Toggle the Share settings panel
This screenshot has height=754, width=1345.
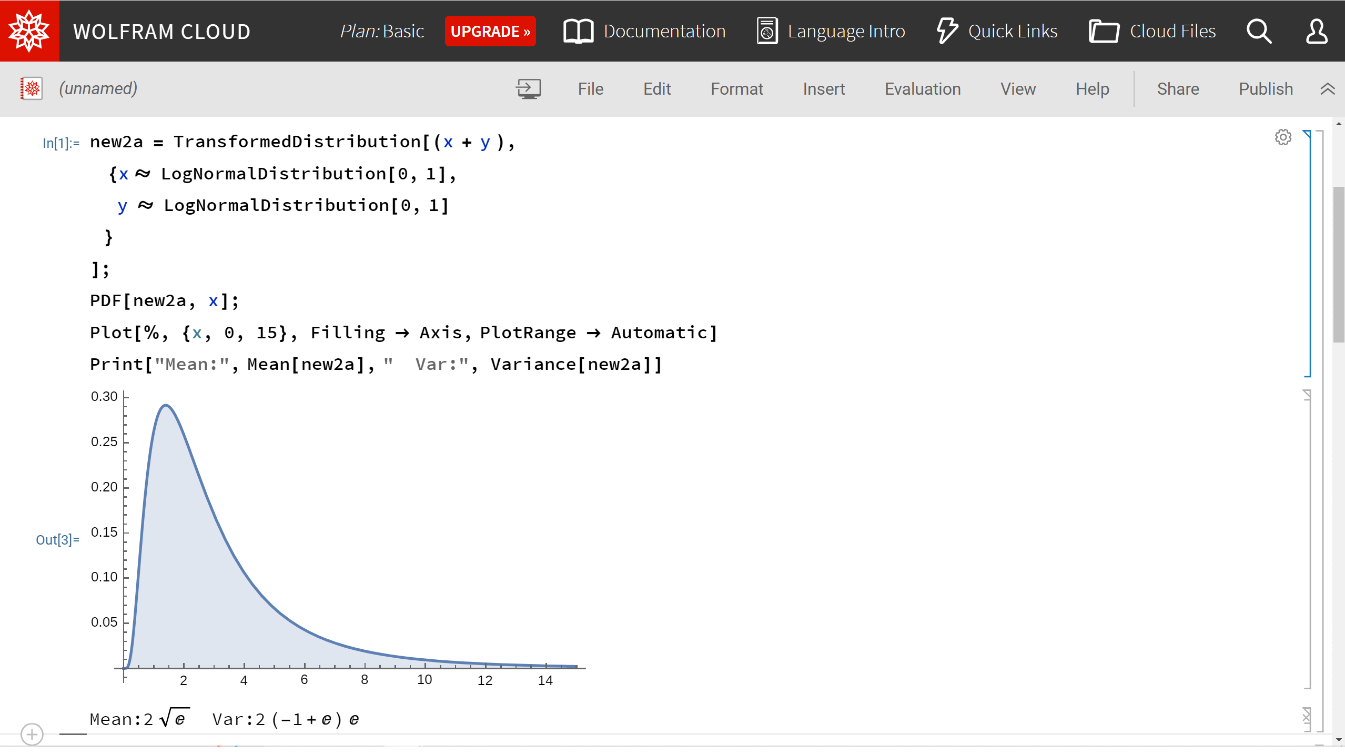(1179, 89)
